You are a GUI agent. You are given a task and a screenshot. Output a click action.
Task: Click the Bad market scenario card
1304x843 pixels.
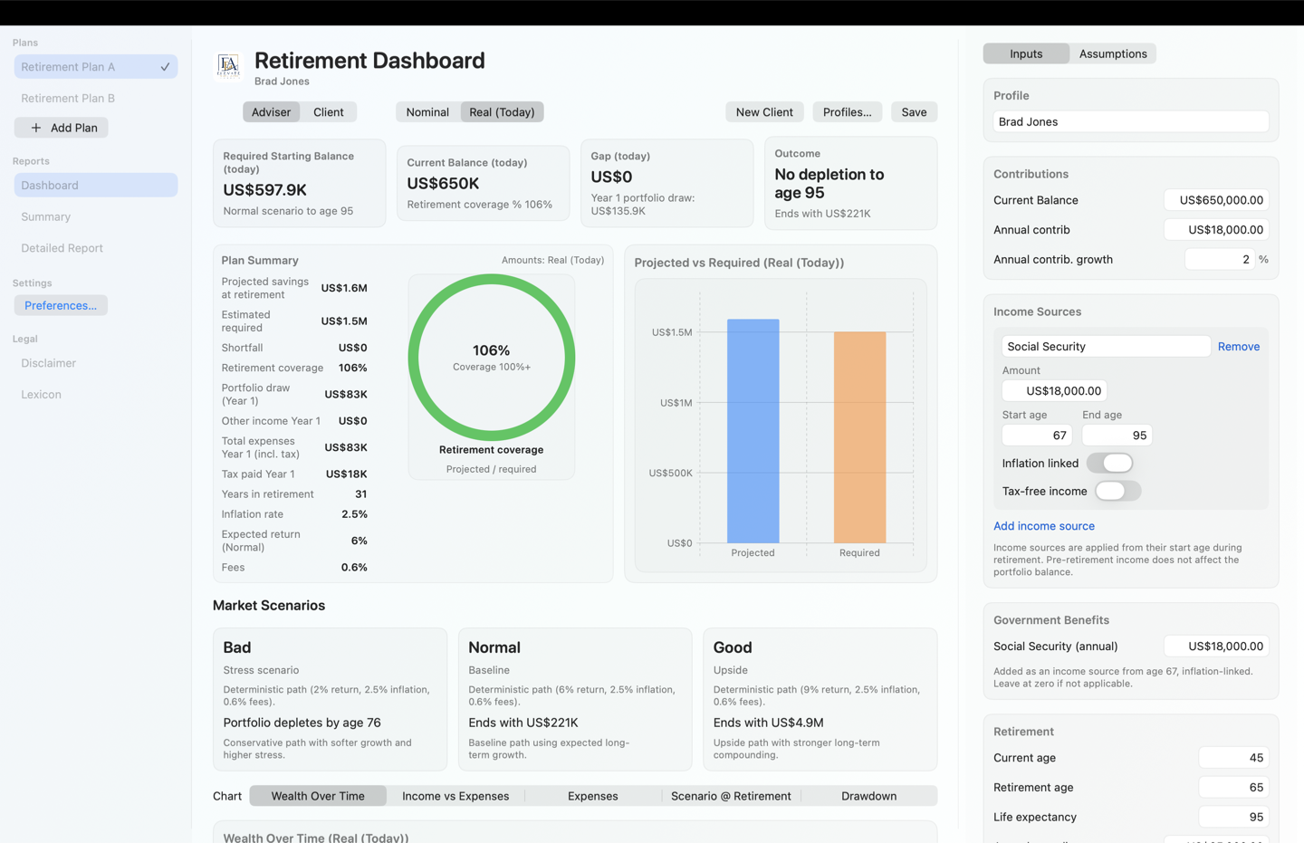pyautogui.click(x=330, y=700)
